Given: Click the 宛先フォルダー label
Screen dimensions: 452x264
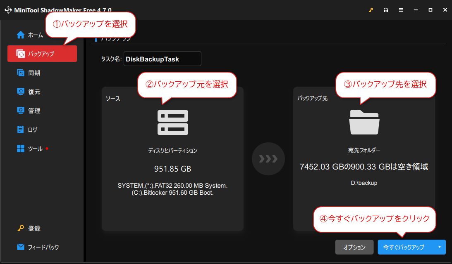Looking at the screenshot, I should (364, 150).
